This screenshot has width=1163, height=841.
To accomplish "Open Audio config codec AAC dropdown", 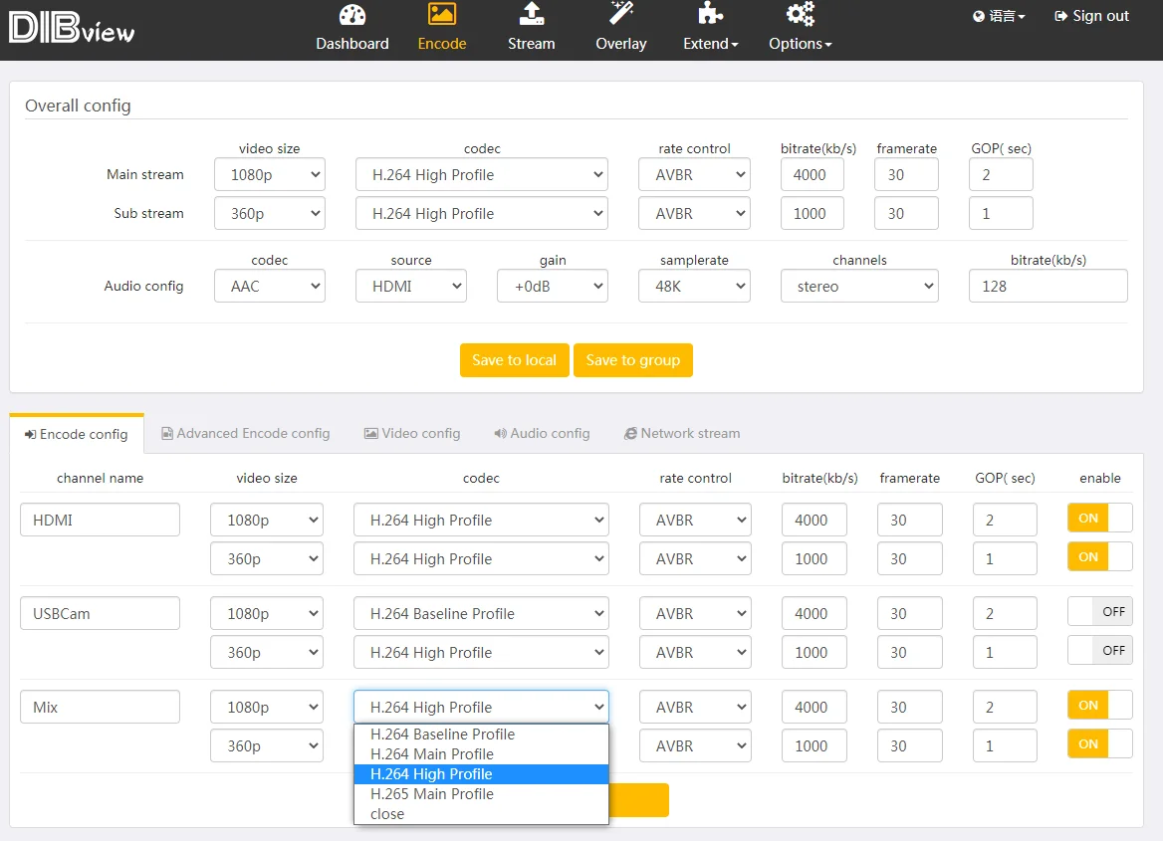I will tap(269, 287).
